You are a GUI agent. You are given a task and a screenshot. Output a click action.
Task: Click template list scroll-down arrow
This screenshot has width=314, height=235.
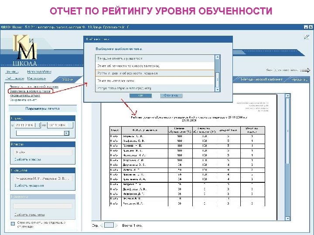[x=218, y=90]
